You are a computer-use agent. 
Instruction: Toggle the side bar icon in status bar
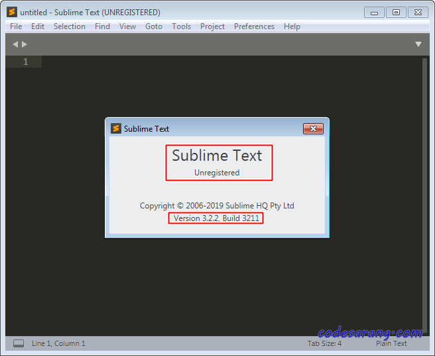point(19,343)
